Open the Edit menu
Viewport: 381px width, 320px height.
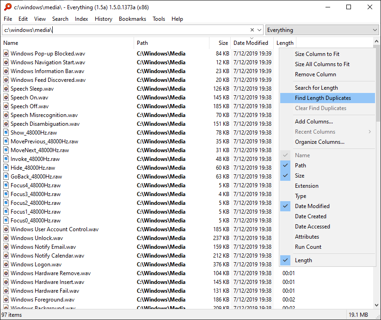[23, 19]
